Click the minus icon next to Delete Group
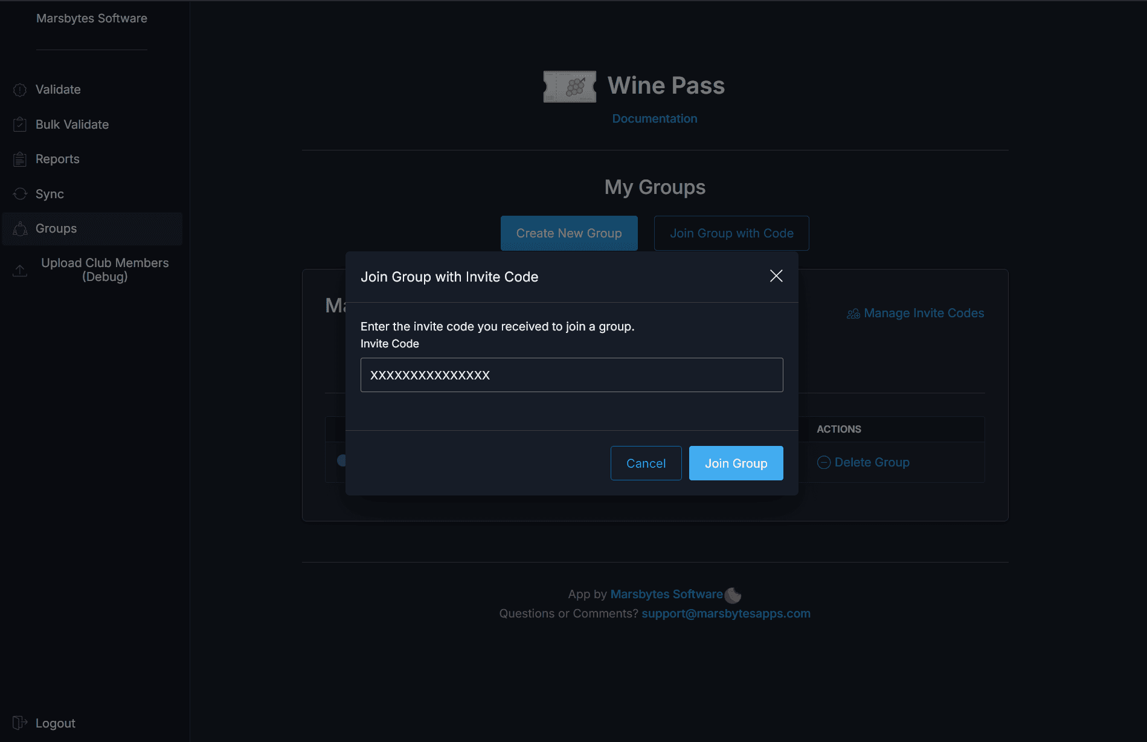Screen dimensions: 1147x742 [824, 462]
